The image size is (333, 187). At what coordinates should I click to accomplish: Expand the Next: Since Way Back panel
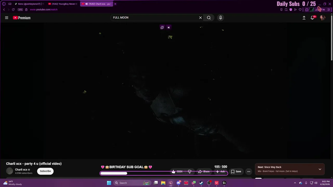(320, 169)
